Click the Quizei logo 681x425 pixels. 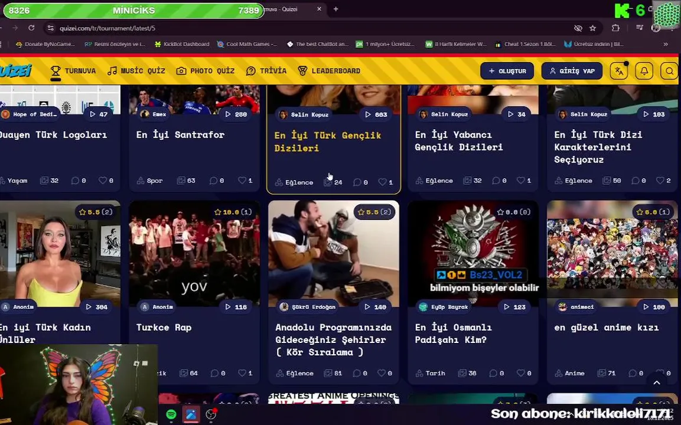point(15,70)
